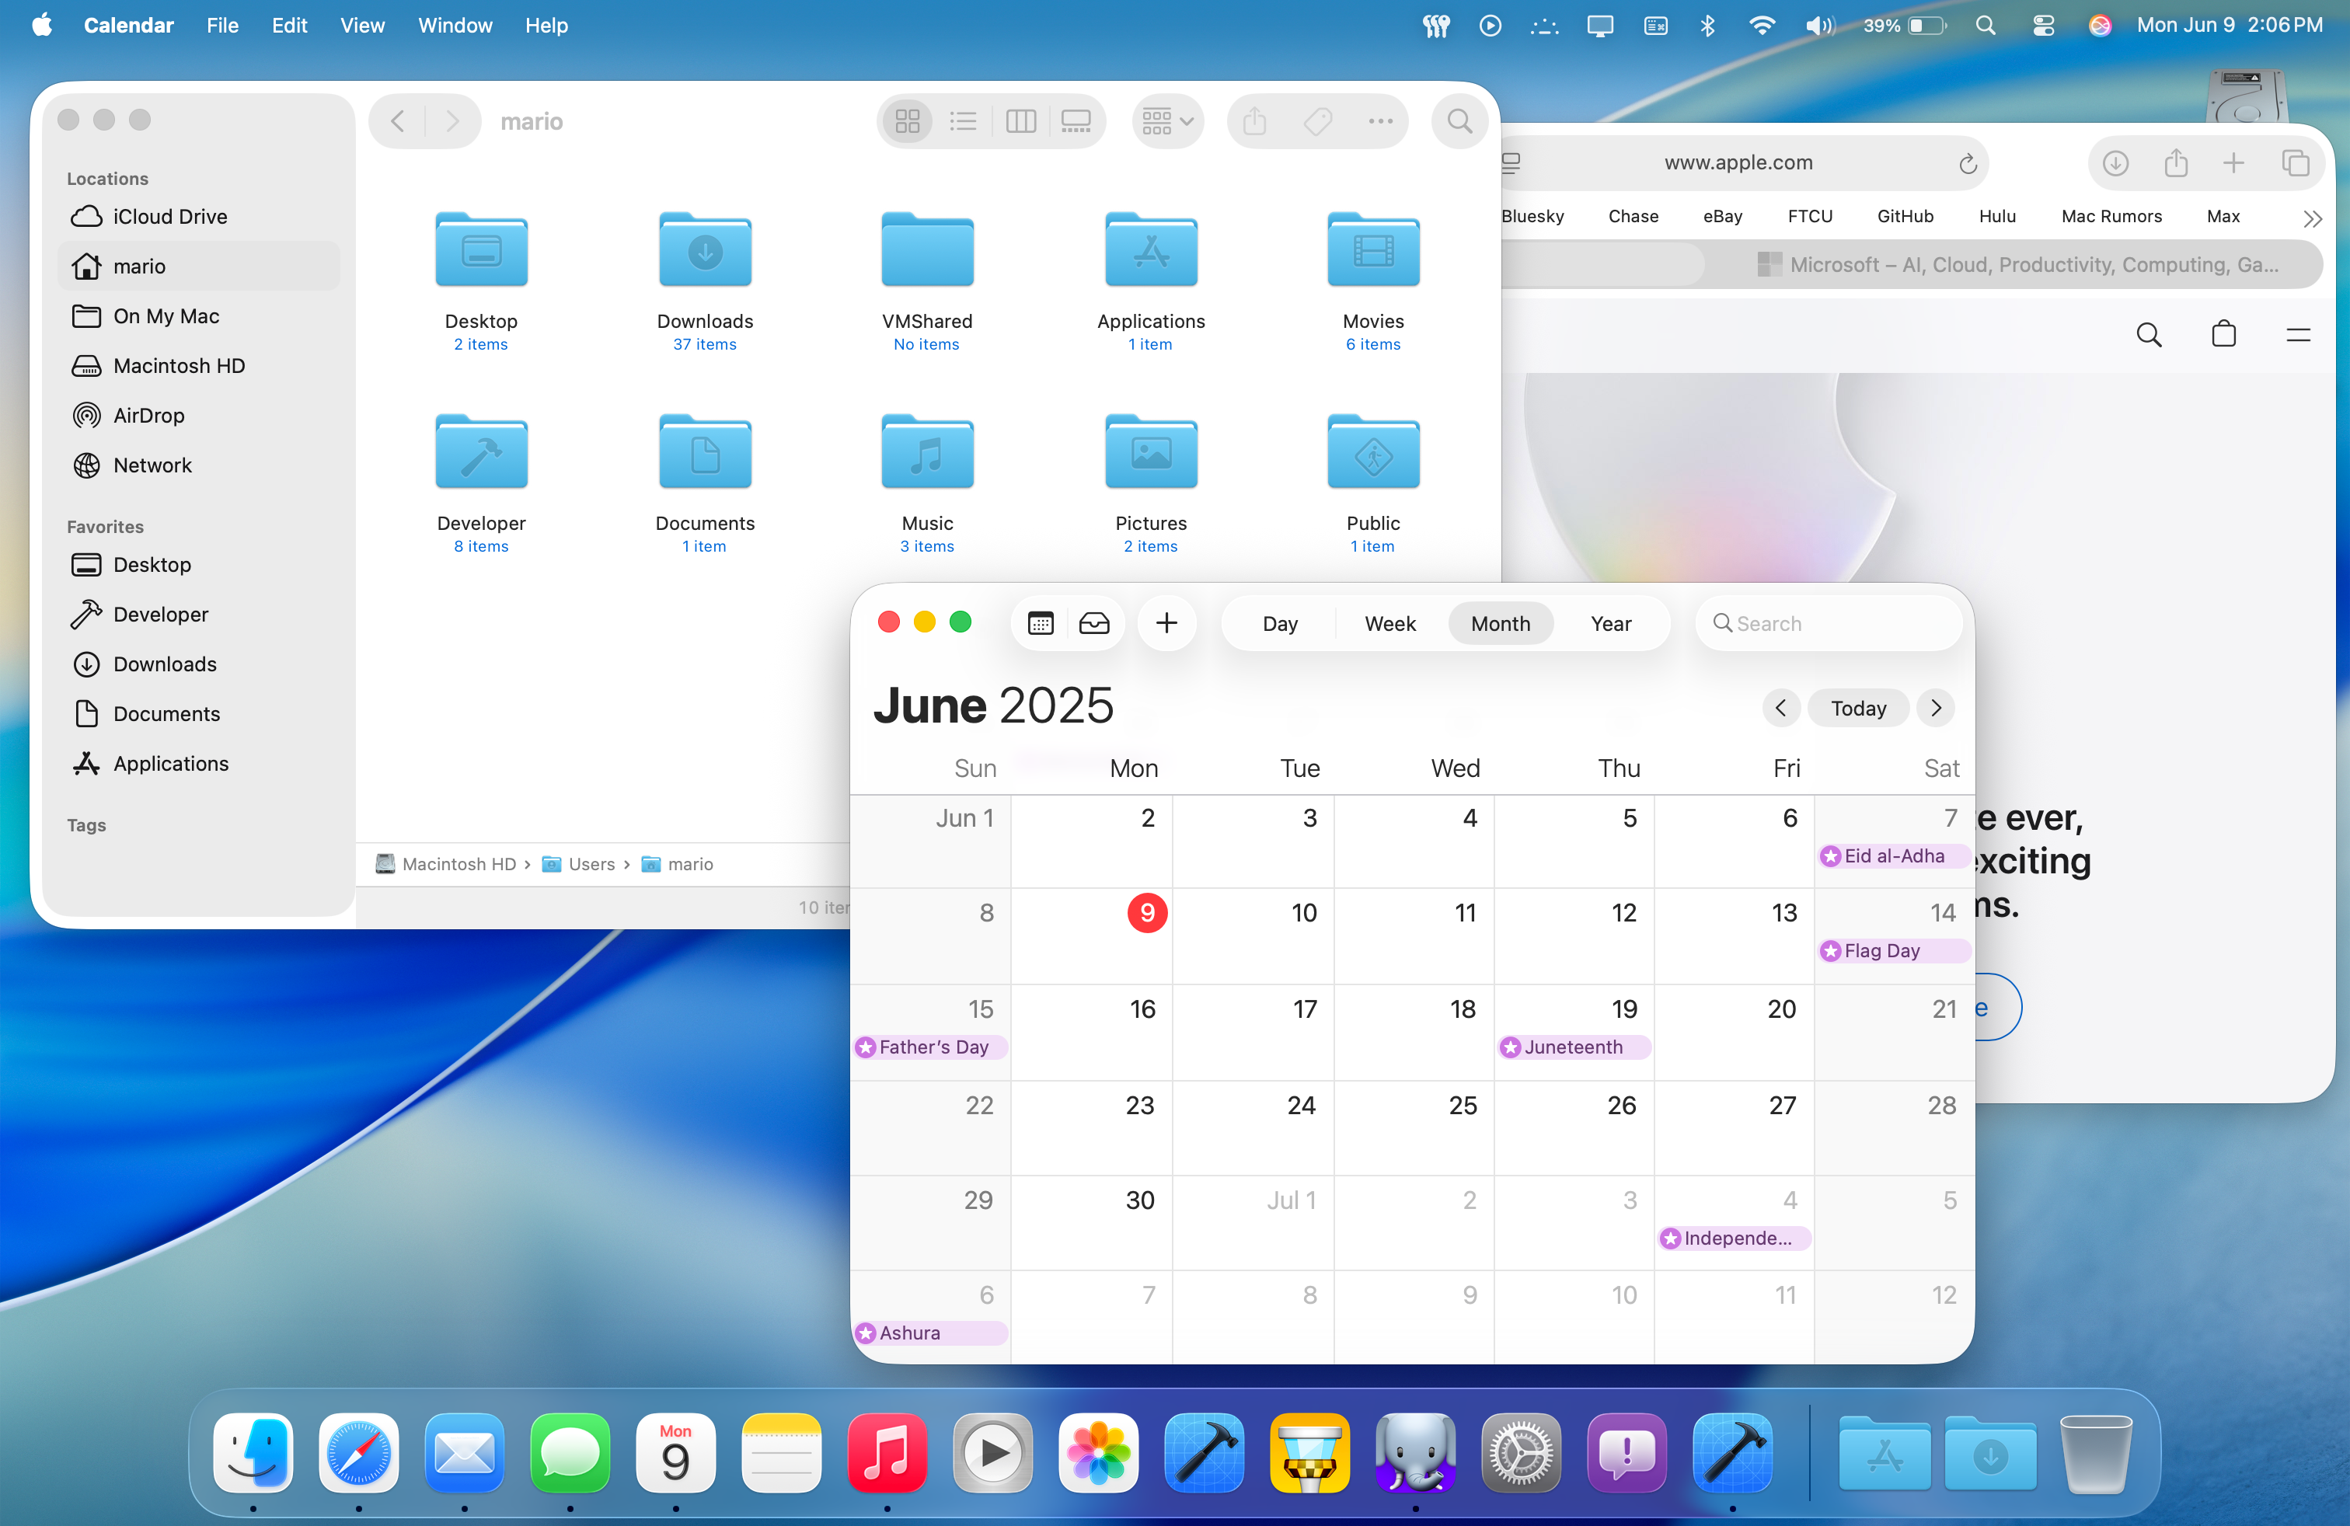This screenshot has width=2350, height=1526.
Task: Focus the Calendar Search field
Action: 1828,623
